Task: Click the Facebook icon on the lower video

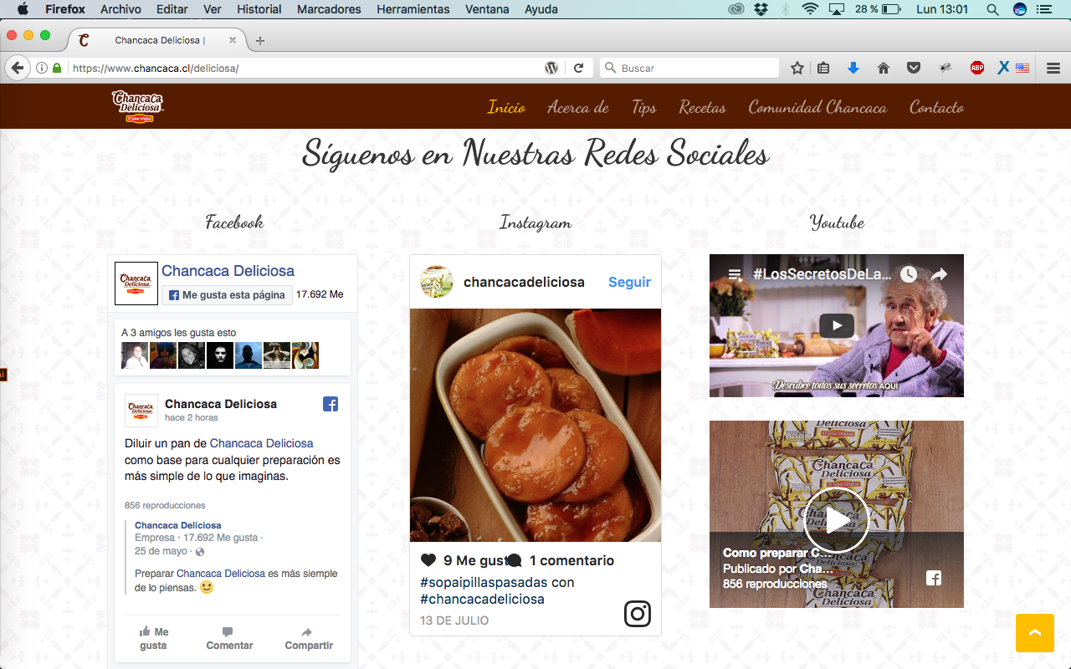Action: pyautogui.click(x=934, y=578)
